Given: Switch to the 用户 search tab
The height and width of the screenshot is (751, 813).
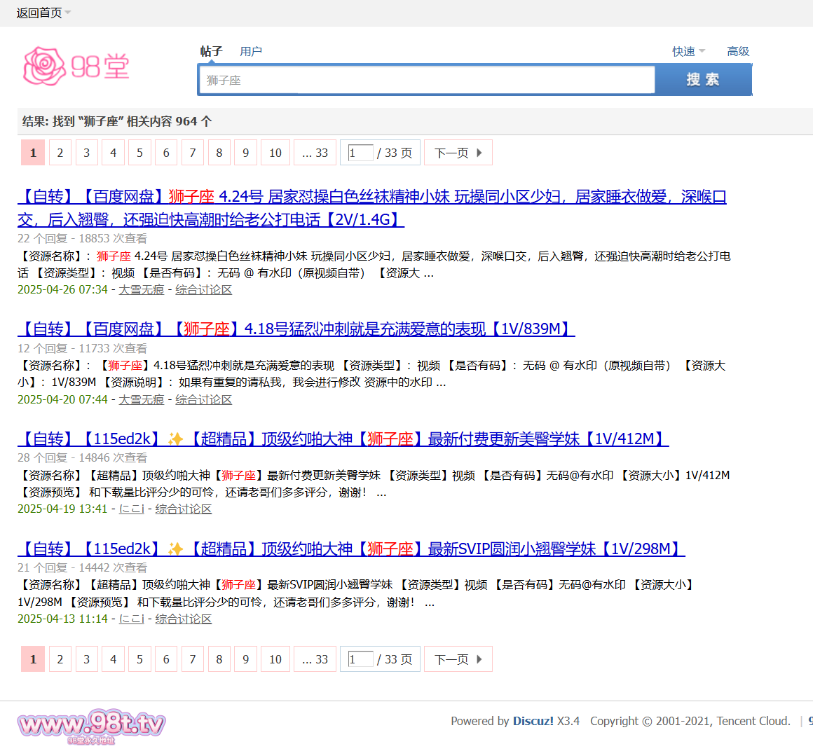Looking at the screenshot, I should (x=250, y=51).
